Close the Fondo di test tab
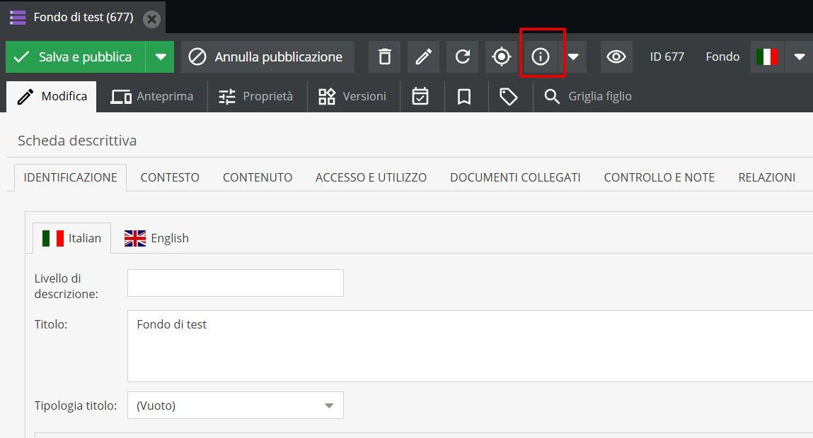The image size is (813, 438). [151, 18]
